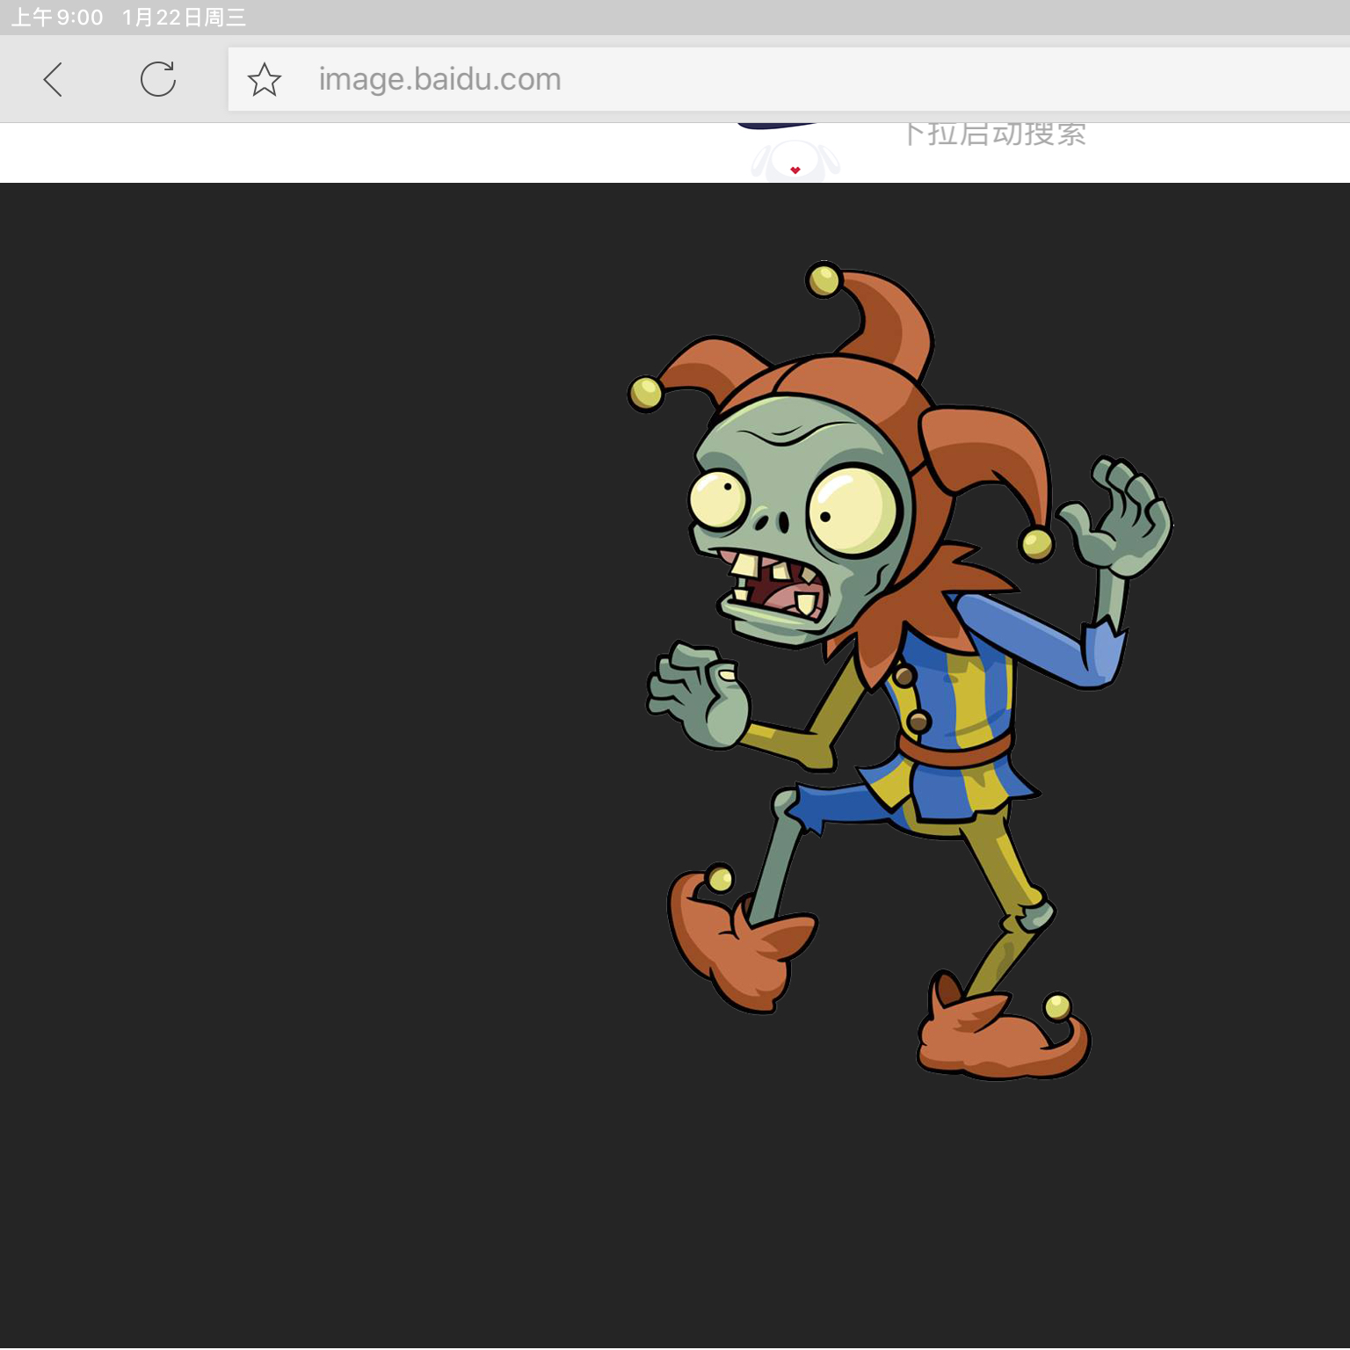This screenshot has height=1350, width=1350.
Task: Tap the date 1月22日周三 in status bar
Action: [x=184, y=18]
